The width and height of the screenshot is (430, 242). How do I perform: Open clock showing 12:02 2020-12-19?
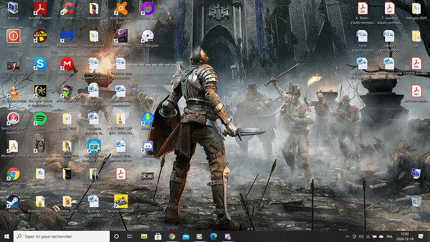tap(405, 236)
